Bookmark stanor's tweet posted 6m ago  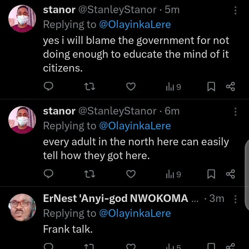click(x=211, y=174)
